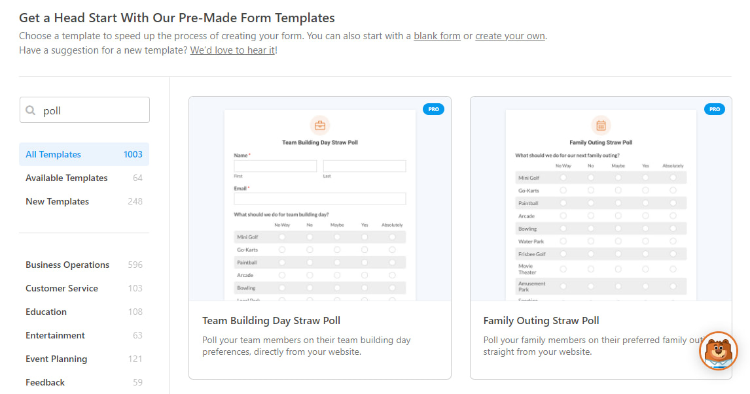
Task: Select the Feedback category
Action: coord(45,382)
